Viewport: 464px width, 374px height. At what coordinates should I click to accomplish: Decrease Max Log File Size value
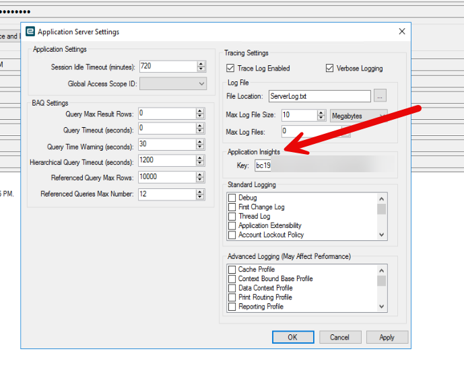coord(321,118)
